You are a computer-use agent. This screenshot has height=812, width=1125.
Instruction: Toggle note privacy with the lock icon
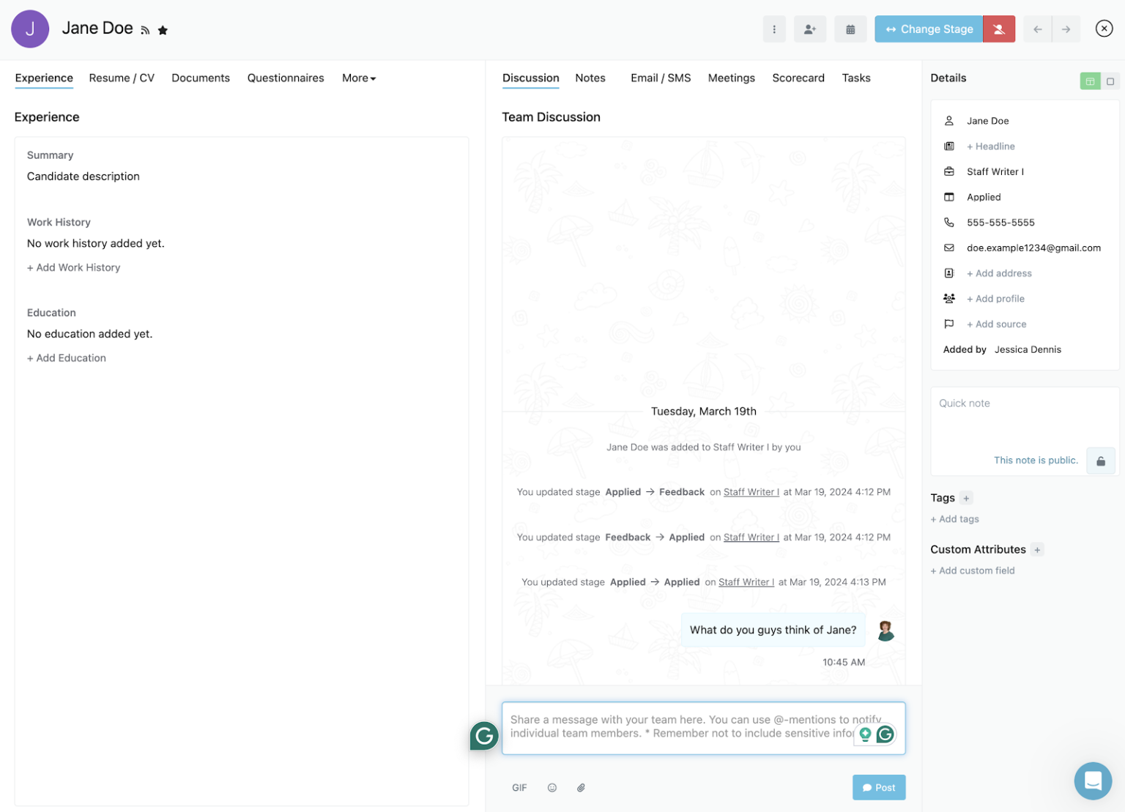(x=1101, y=461)
